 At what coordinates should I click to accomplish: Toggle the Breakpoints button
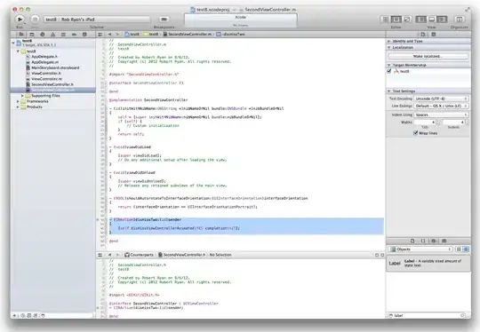164,20
